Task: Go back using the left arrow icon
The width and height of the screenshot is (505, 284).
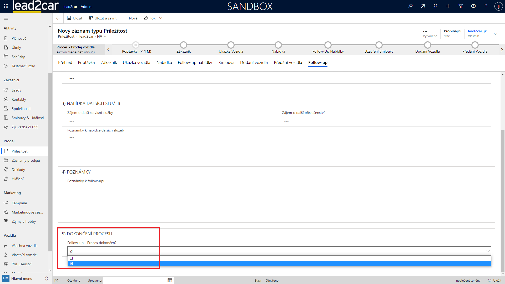Action: (x=58, y=18)
